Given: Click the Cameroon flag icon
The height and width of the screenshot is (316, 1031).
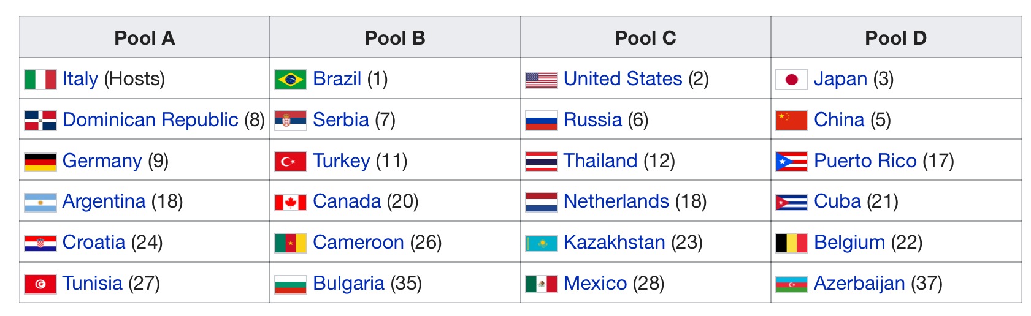Looking at the screenshot, I should point(291,243).
